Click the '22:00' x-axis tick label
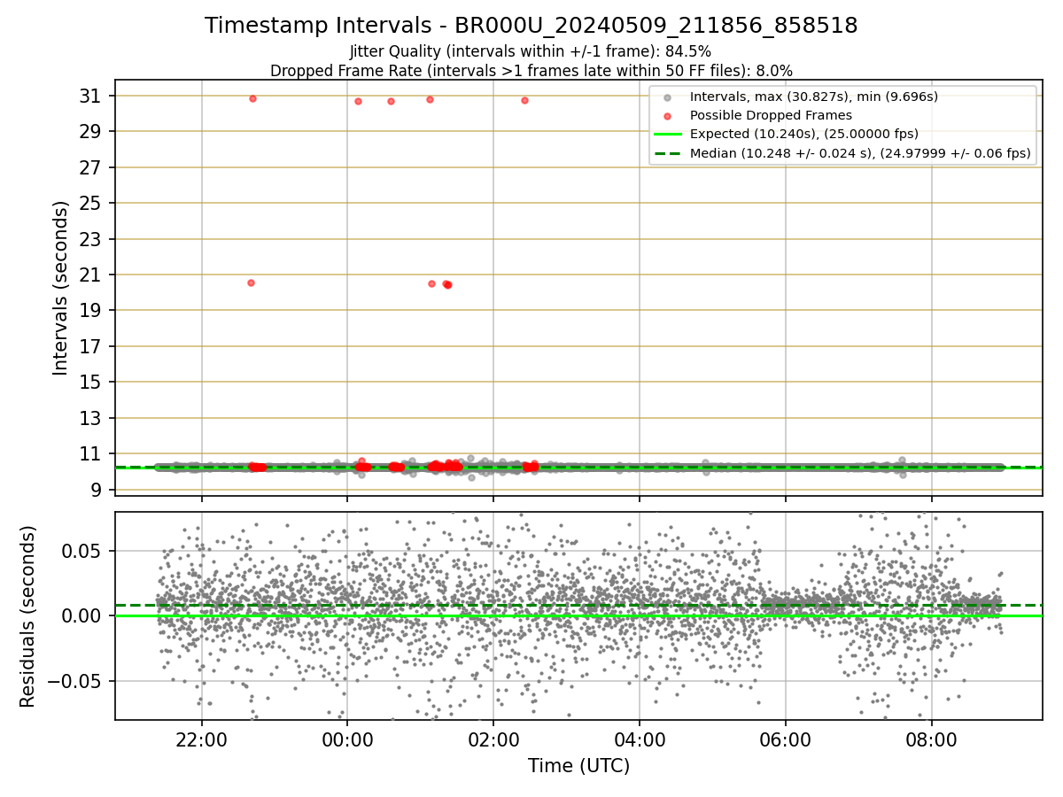The height and width of the screenshot is (797, 1063). tap(201, 739)
